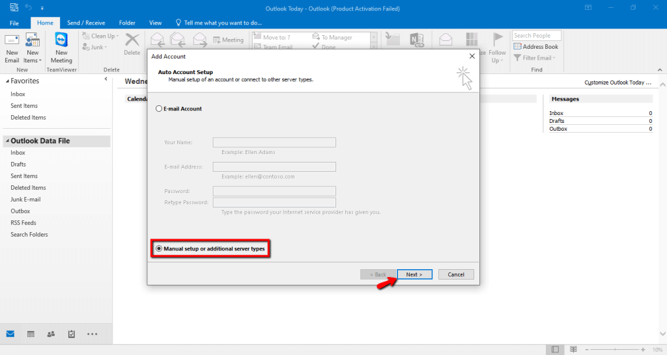
Task: Click Cancel in Add Account dialog
Action: [455, 274]
